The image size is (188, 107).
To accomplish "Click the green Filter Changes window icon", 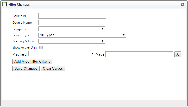I will pos(5,5).
